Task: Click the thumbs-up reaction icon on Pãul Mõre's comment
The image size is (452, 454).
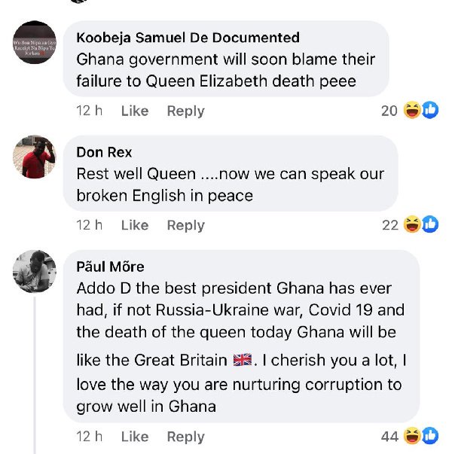Action: coord(429,436)
